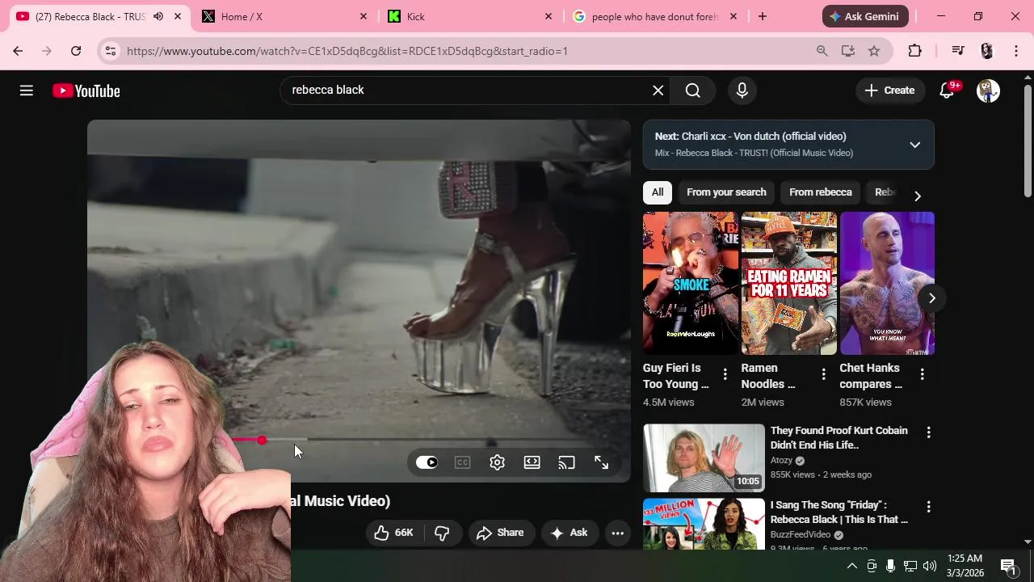
Task: Open zoom magnifier in address bar
Action: click(822, 51)
